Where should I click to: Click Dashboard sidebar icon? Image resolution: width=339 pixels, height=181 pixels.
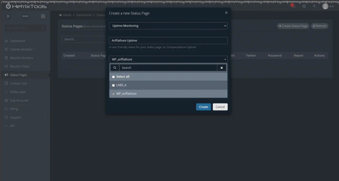(6, 41)
